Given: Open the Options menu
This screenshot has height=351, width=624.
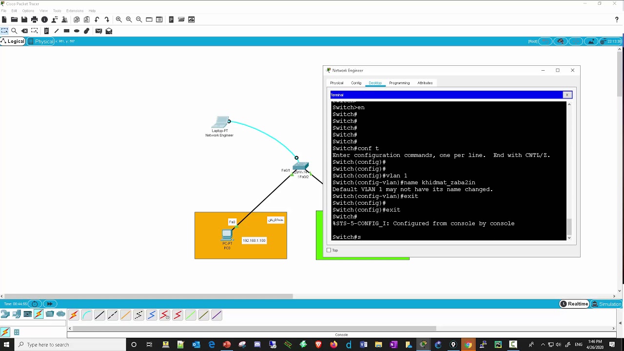Looking at the screenshot, I should (28, 11).
